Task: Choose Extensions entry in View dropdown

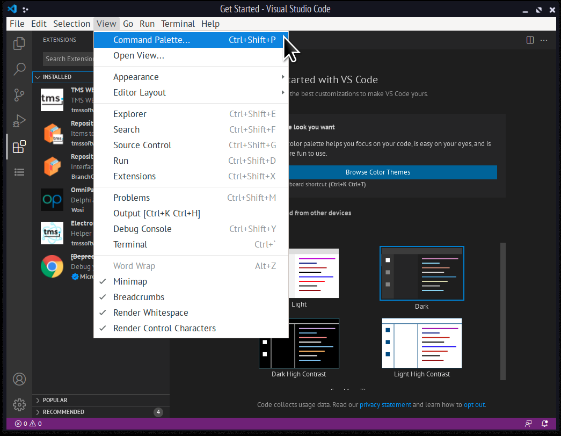Action: pos(191,176)
